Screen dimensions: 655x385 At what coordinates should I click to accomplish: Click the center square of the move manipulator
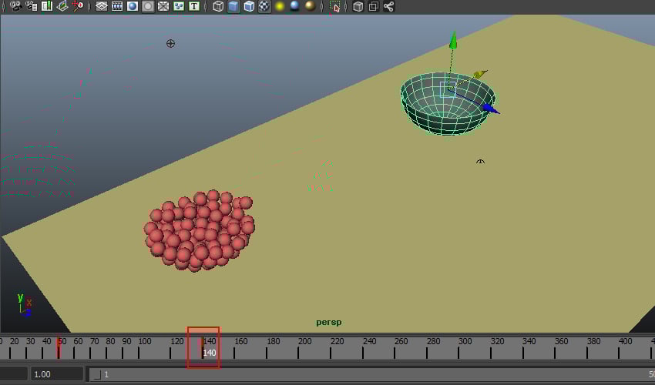pyautogui.click(x=448, y=89)
